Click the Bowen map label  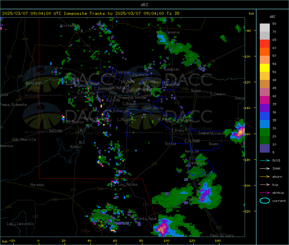click(214, 144)
